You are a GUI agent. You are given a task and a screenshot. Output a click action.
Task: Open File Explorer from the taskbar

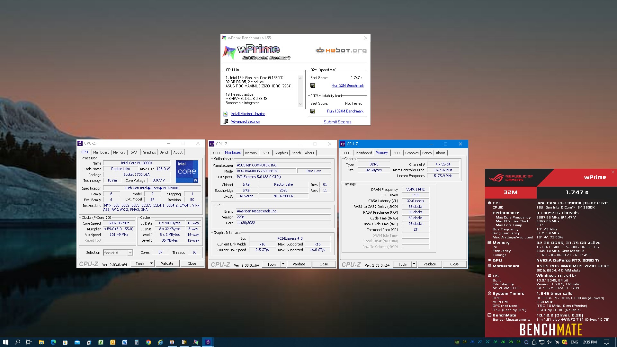(x=41, y=342)
